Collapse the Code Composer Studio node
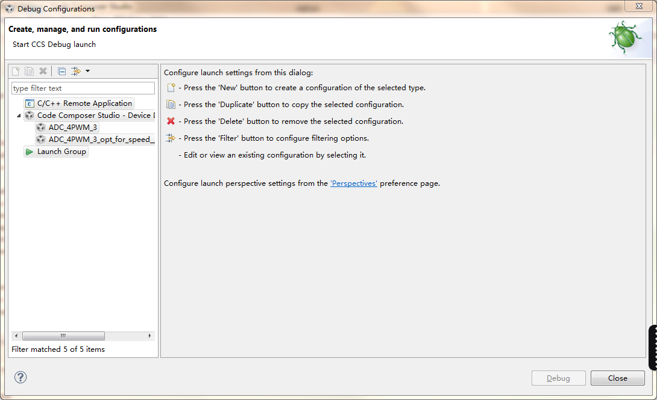The width and height of the screenshot is (657, 400). click(19, 115)
